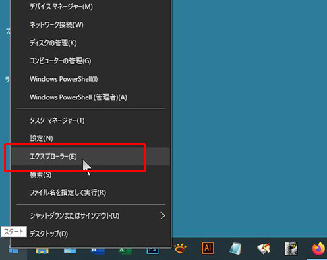Click the Photoshop taskbar icon

click(152, 251)
